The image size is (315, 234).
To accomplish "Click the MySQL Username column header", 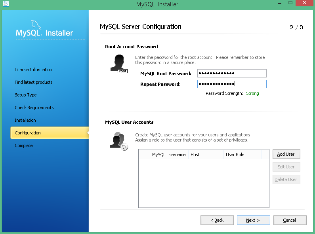I will pos(169,155).
